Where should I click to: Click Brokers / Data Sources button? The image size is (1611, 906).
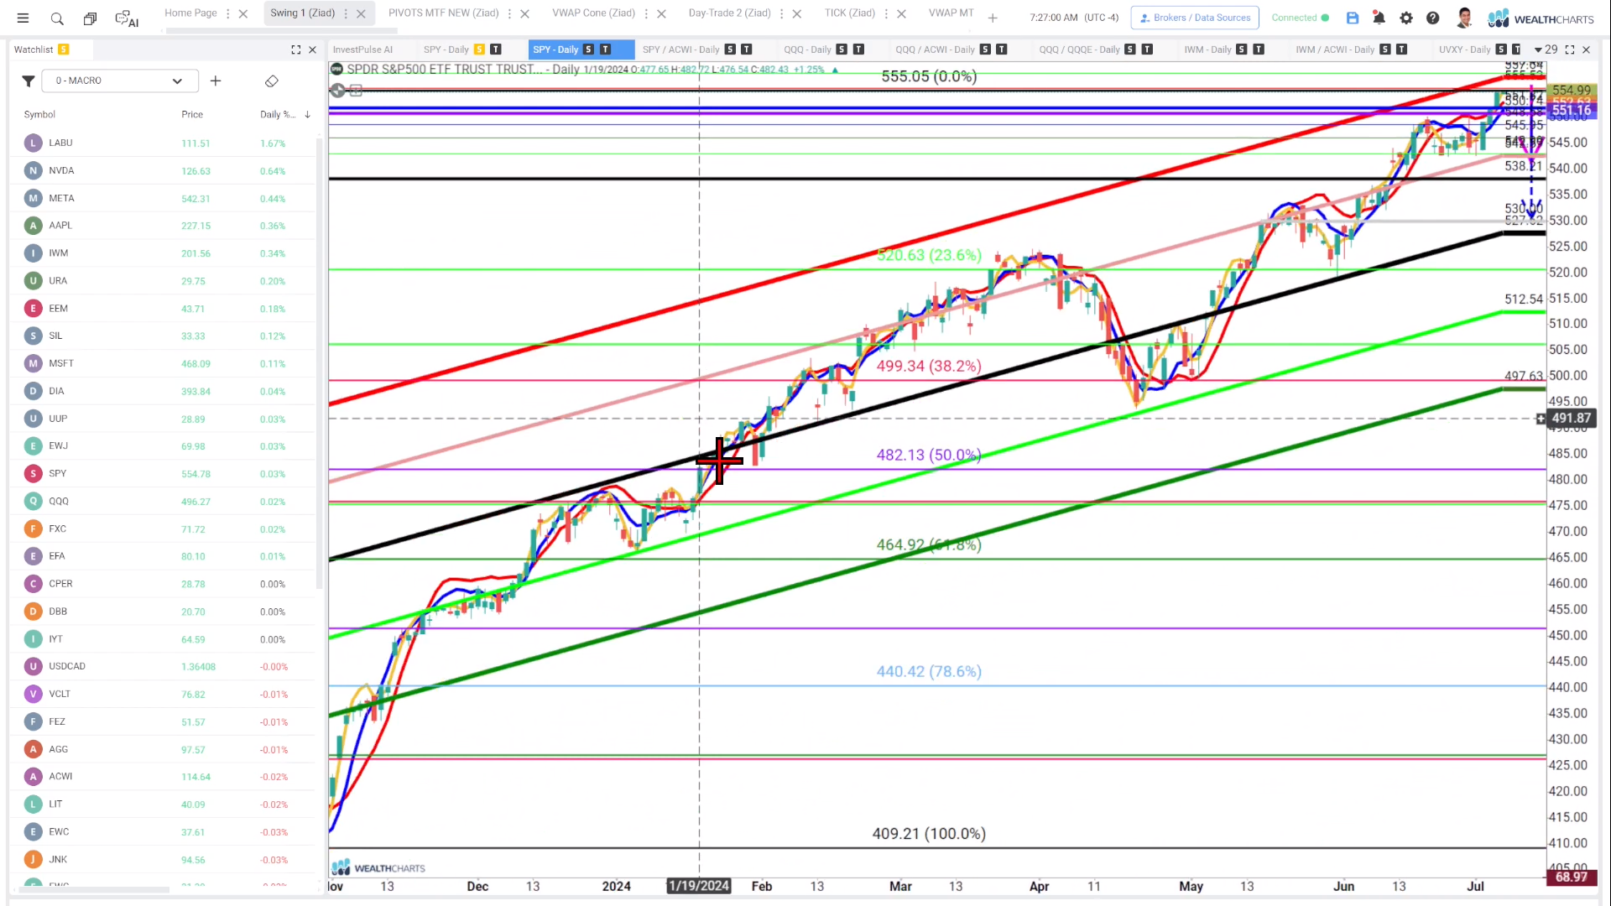pos(1195,18)
